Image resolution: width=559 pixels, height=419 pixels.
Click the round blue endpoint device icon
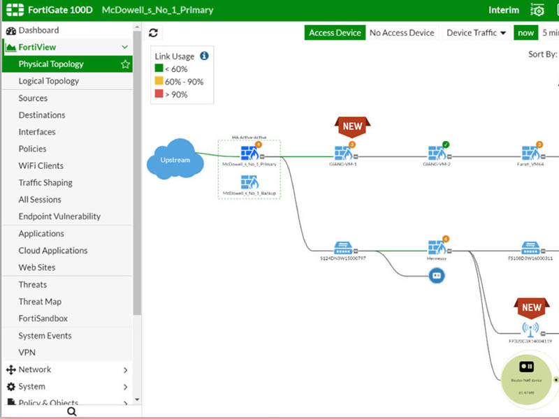click(x=437, y=275)
